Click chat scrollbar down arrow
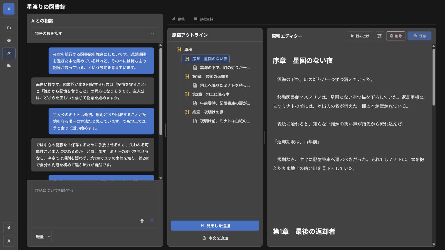This screenshot has width=445, height=250. point(160,178)
